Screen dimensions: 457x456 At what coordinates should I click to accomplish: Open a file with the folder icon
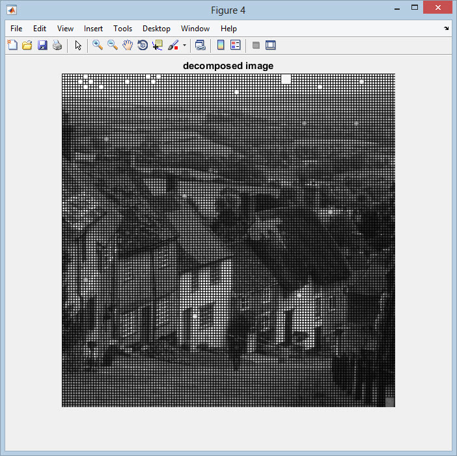coord(27,45)
